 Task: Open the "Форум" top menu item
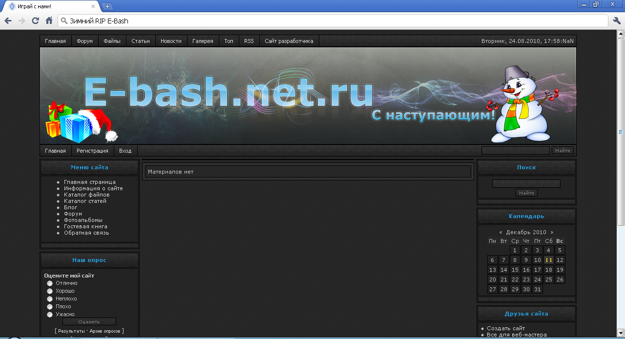pyautogui.click(x=84, y=41)
